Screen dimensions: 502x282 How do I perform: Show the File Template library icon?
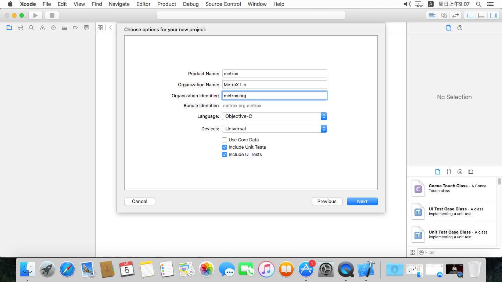coord(438,171)
